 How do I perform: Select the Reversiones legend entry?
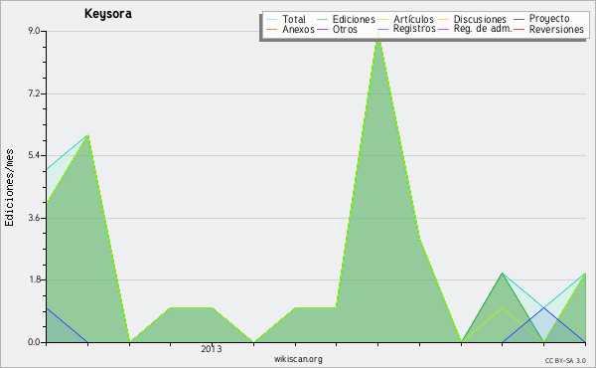[549, 29]
